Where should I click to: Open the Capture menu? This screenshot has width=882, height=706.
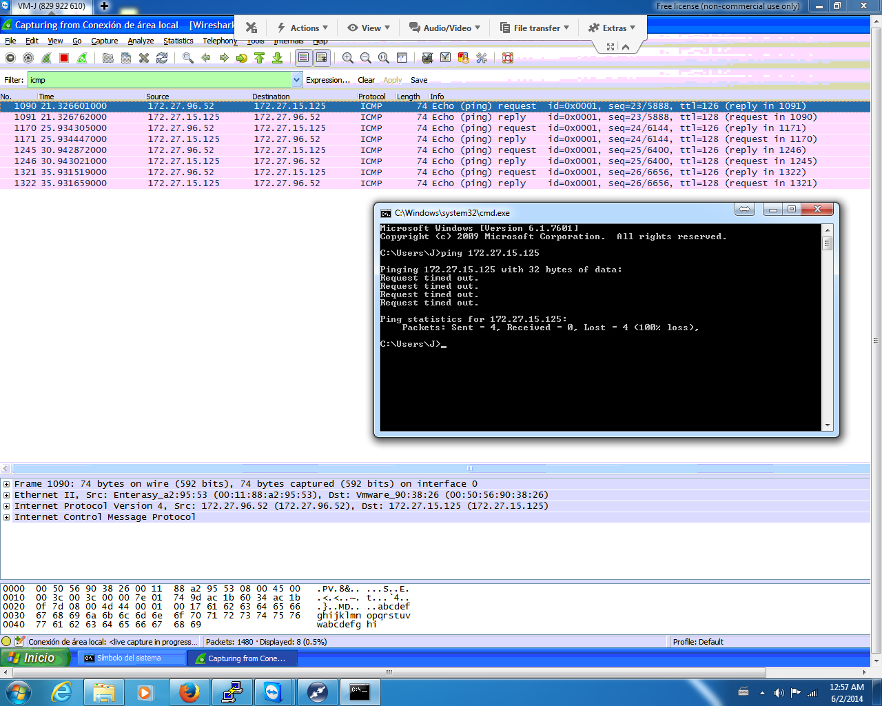click(x=105, y=41)
